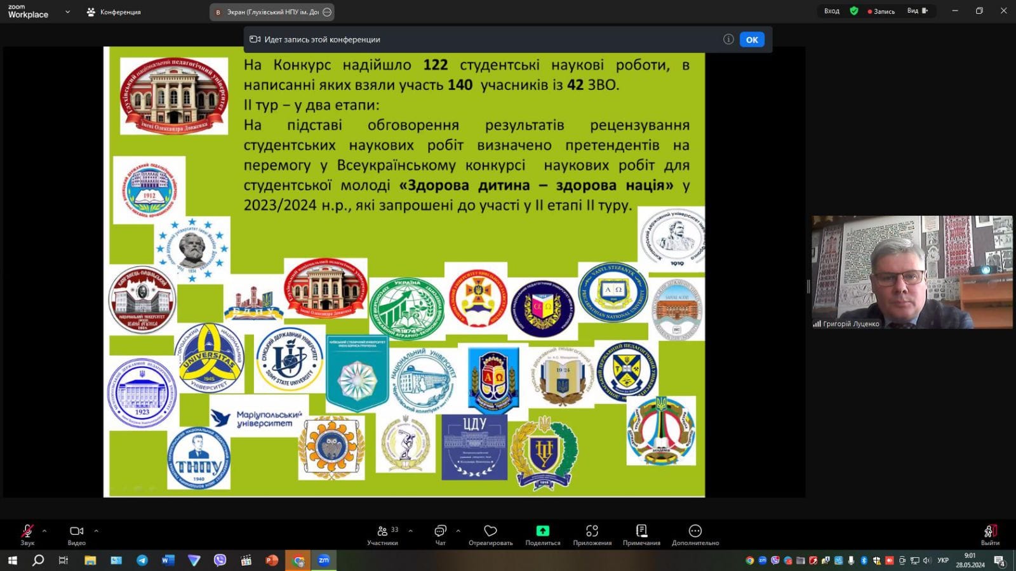Open Windows notification center icon
The height and width of the screenshot is (571, 1016).
pos(999,561)
